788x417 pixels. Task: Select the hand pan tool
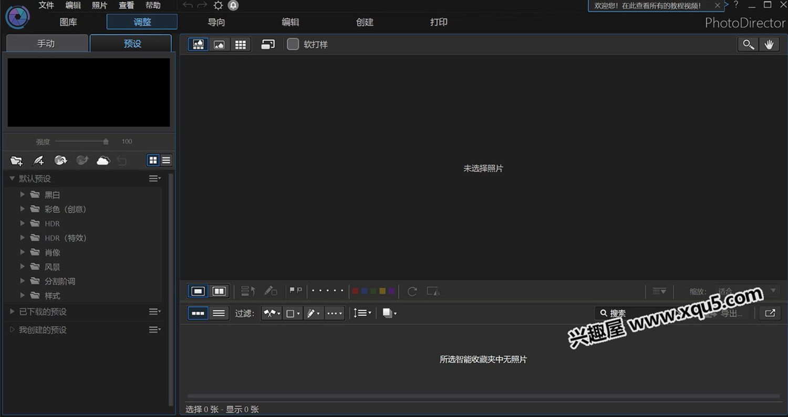(769, 45)
